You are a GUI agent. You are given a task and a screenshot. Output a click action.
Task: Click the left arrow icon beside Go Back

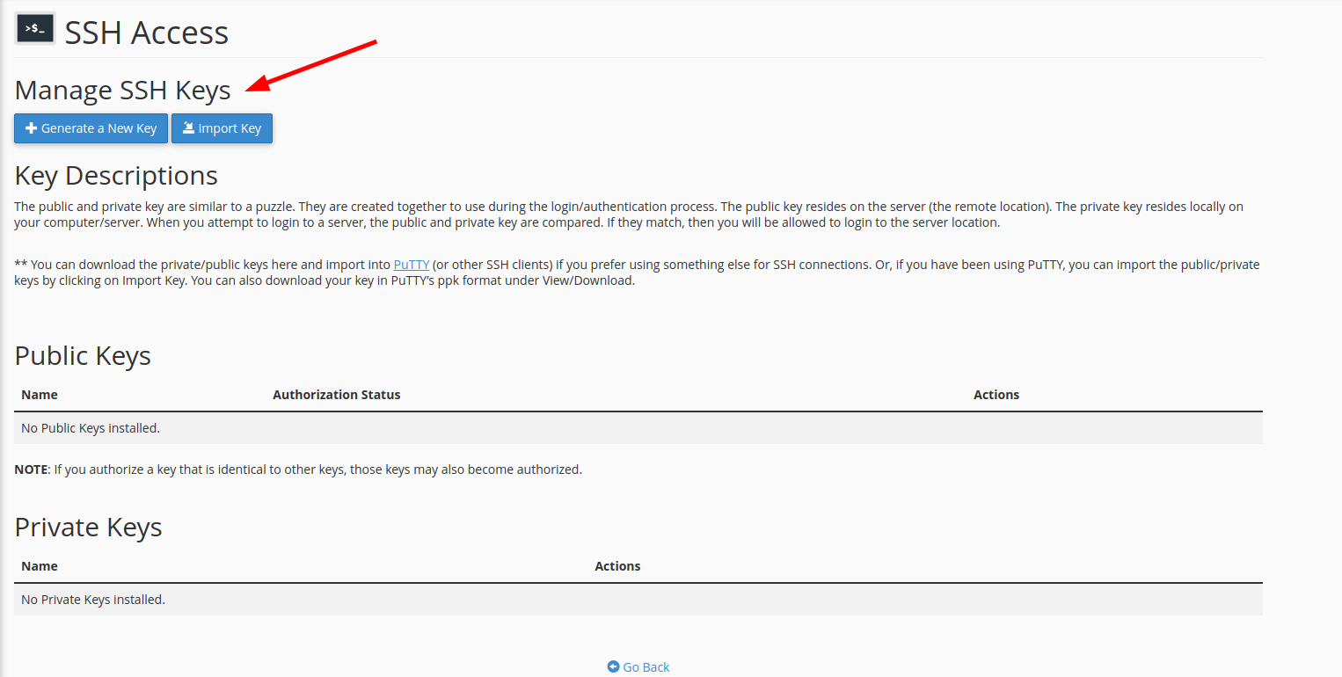tap(613, 667)
